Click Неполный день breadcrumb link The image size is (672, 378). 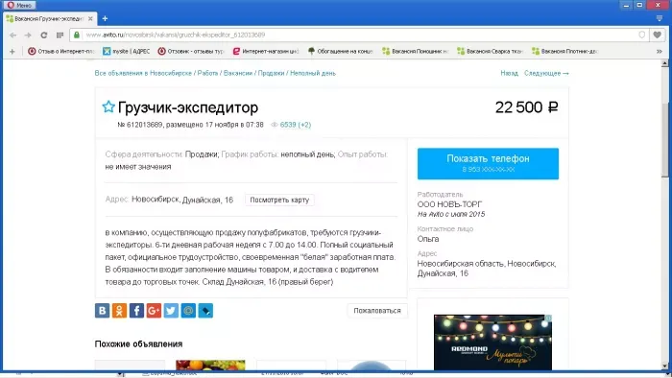click(x=313, y=73)
